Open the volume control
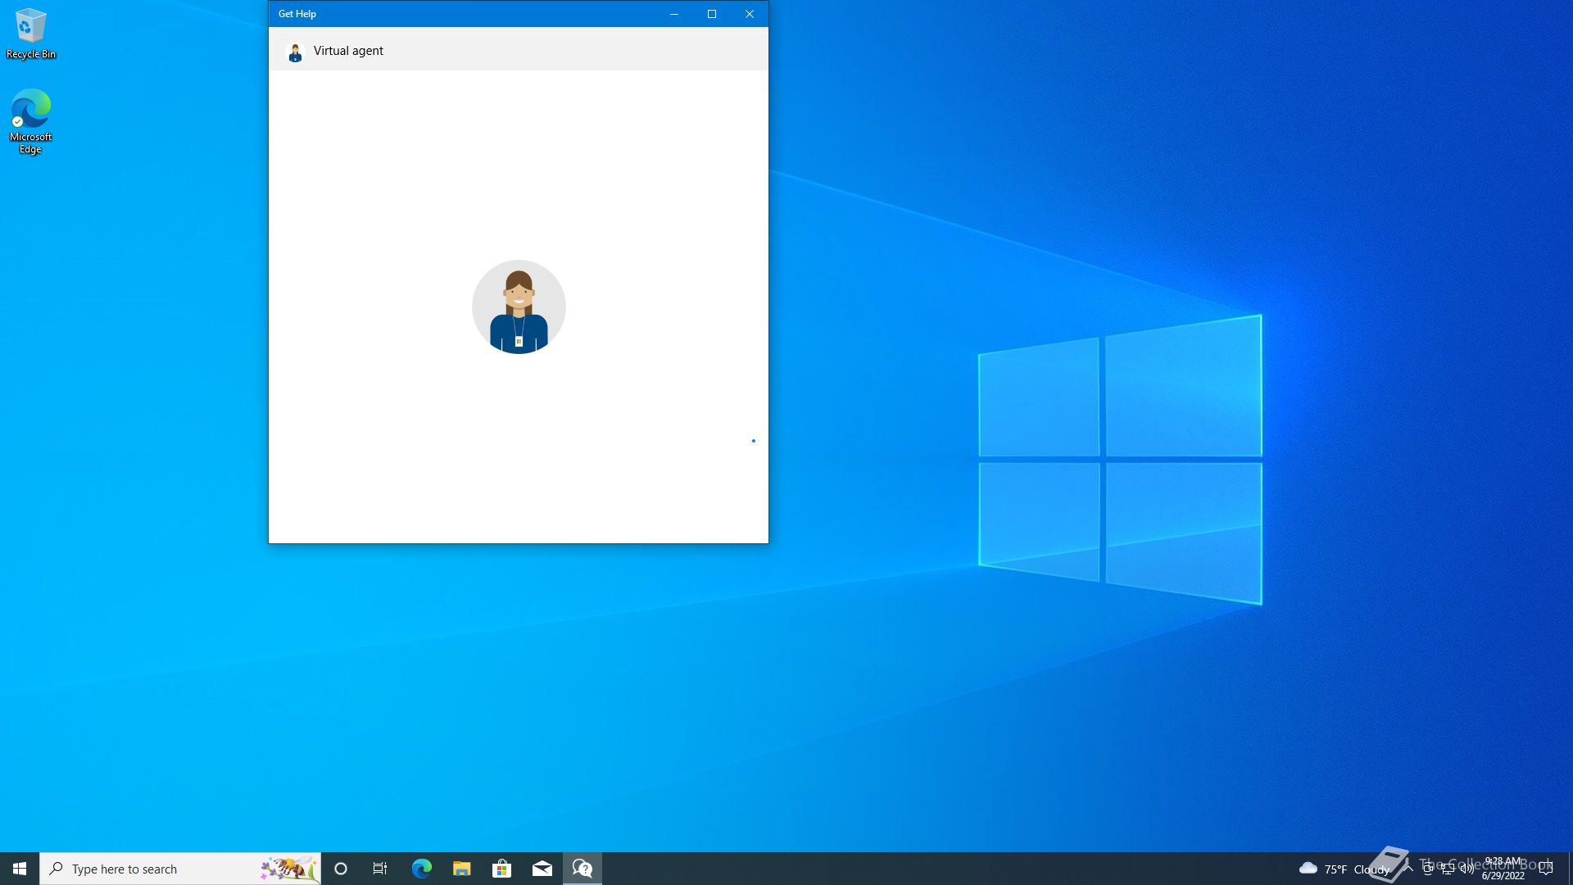 tap(1467, 869)
